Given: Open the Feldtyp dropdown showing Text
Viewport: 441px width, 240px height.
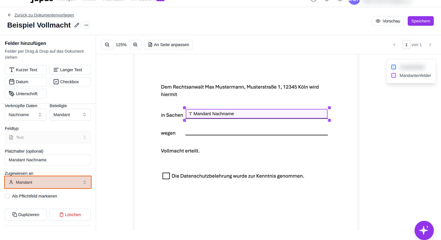Looking at the screenshot, I should point(48,137).
